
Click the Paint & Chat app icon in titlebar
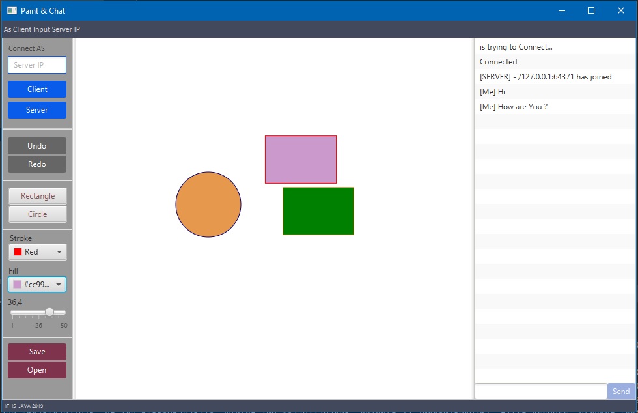tap(10, 10)
